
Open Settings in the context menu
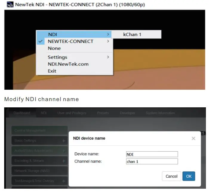[x=75, y=57]
